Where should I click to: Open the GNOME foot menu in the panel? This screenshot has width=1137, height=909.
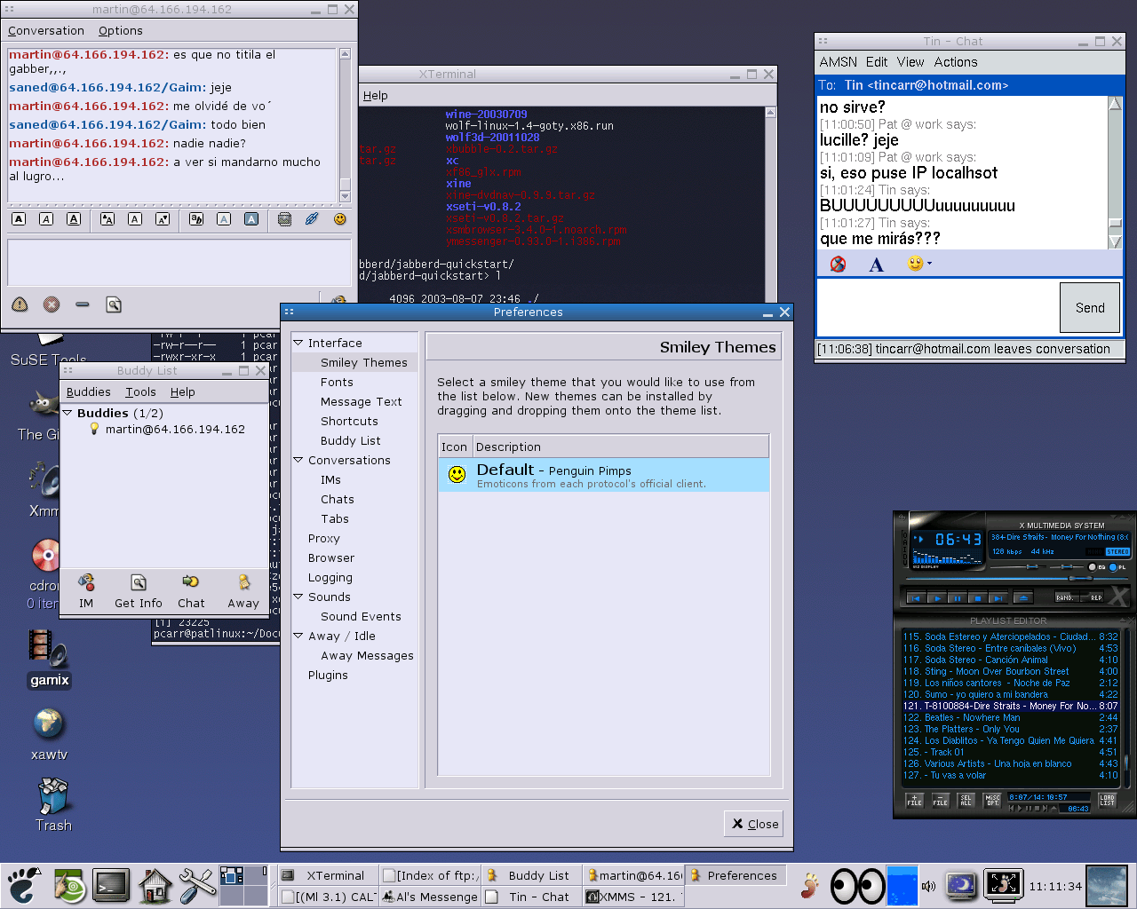pos(23,885)
